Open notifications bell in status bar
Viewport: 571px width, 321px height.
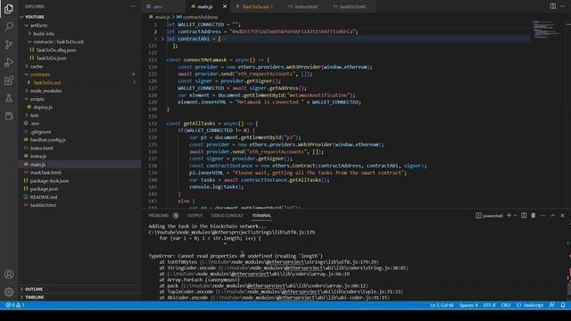[563, 305]
